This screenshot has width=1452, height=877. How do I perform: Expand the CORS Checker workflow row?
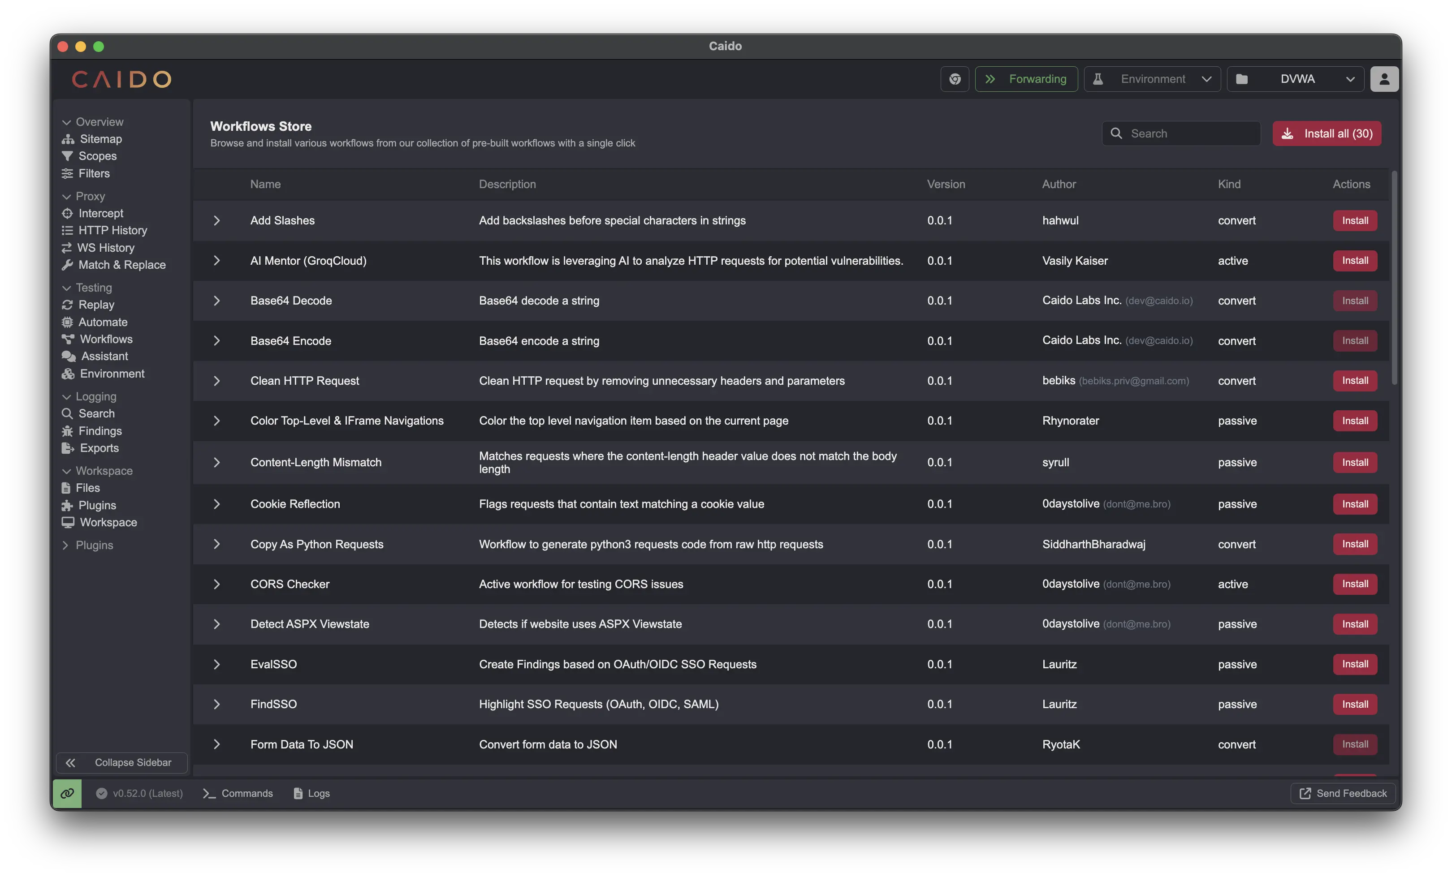click(216, 584)
